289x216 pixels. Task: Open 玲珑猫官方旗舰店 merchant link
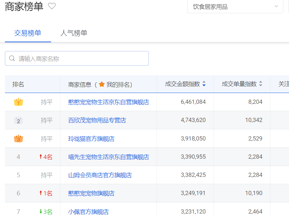91,139
